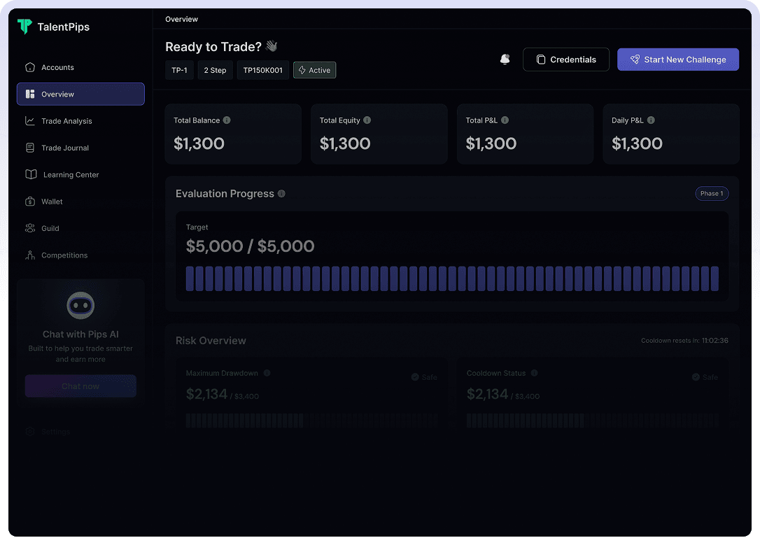Click the Maximum Drawdown info icon
Screen dimensions: 760x545
pyautogui.click(x=267, y=373)
